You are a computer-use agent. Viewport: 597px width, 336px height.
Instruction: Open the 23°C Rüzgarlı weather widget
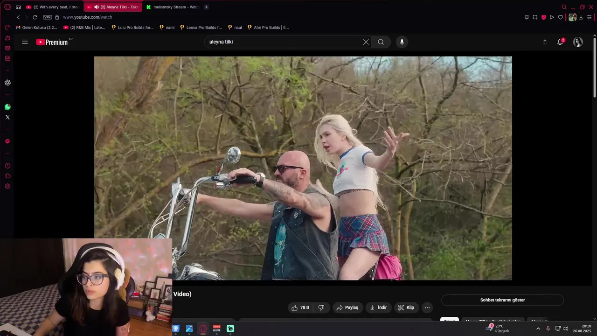pos(497,329)
